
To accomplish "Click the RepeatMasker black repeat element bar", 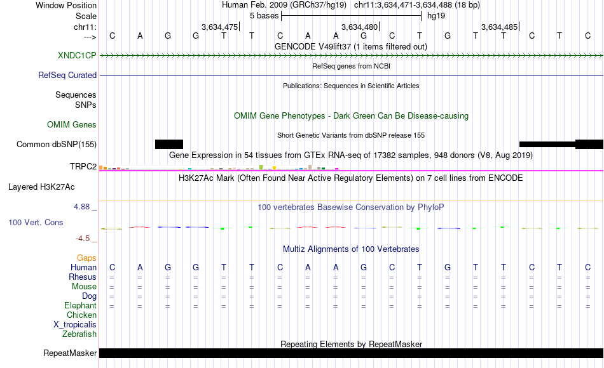I will coord(352,353).
